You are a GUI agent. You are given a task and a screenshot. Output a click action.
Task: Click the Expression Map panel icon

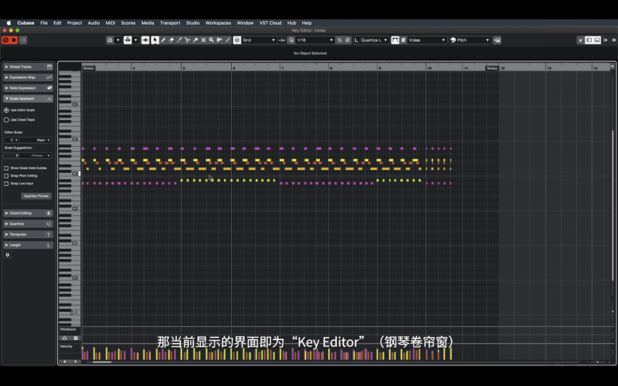click(49, 77)
